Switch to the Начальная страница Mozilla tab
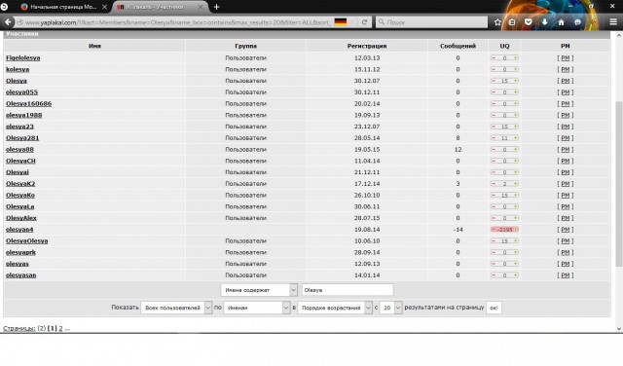623x366 pixels. coord(63,7)
